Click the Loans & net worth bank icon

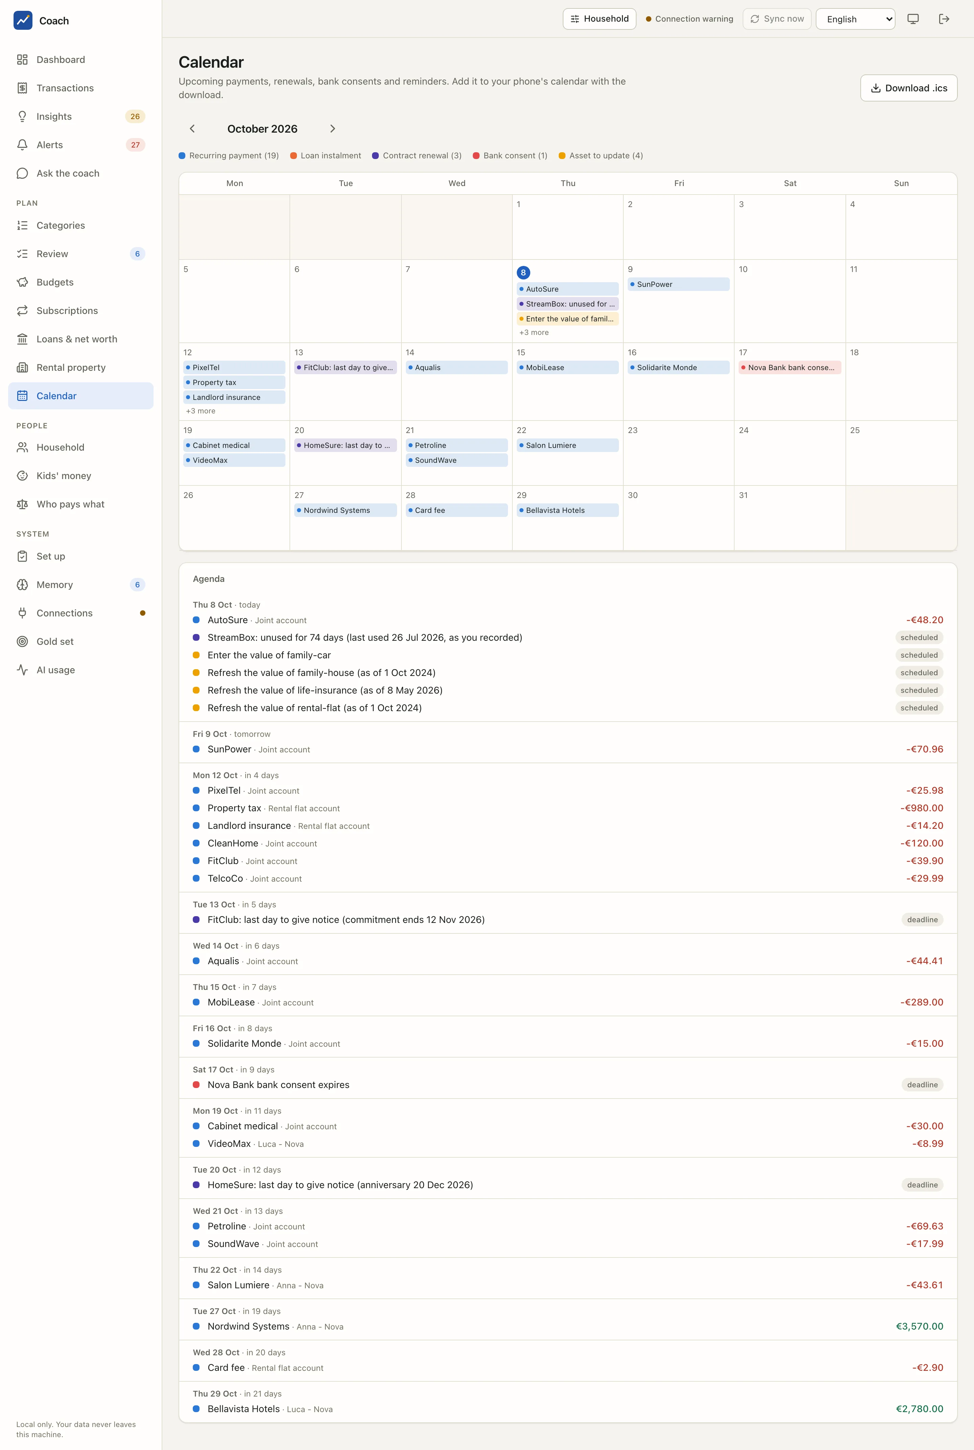(22, 339)
